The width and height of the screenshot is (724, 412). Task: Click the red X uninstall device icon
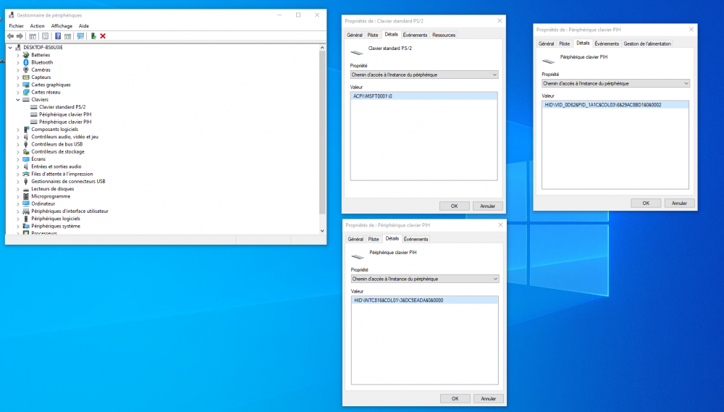click(x=103, y=36)
